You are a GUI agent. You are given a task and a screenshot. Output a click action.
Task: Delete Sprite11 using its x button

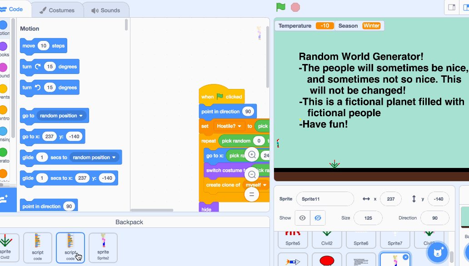(x=405, y=257)
